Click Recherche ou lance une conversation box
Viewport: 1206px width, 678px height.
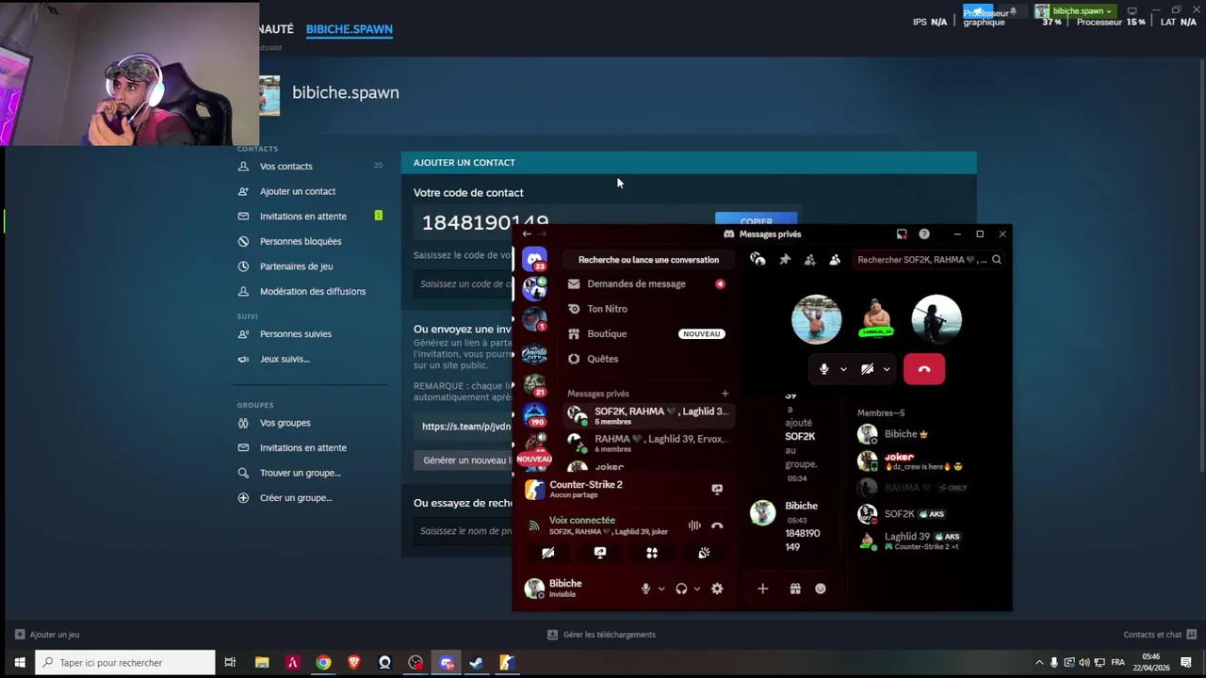pyautogui.click(x=648, y=260)
